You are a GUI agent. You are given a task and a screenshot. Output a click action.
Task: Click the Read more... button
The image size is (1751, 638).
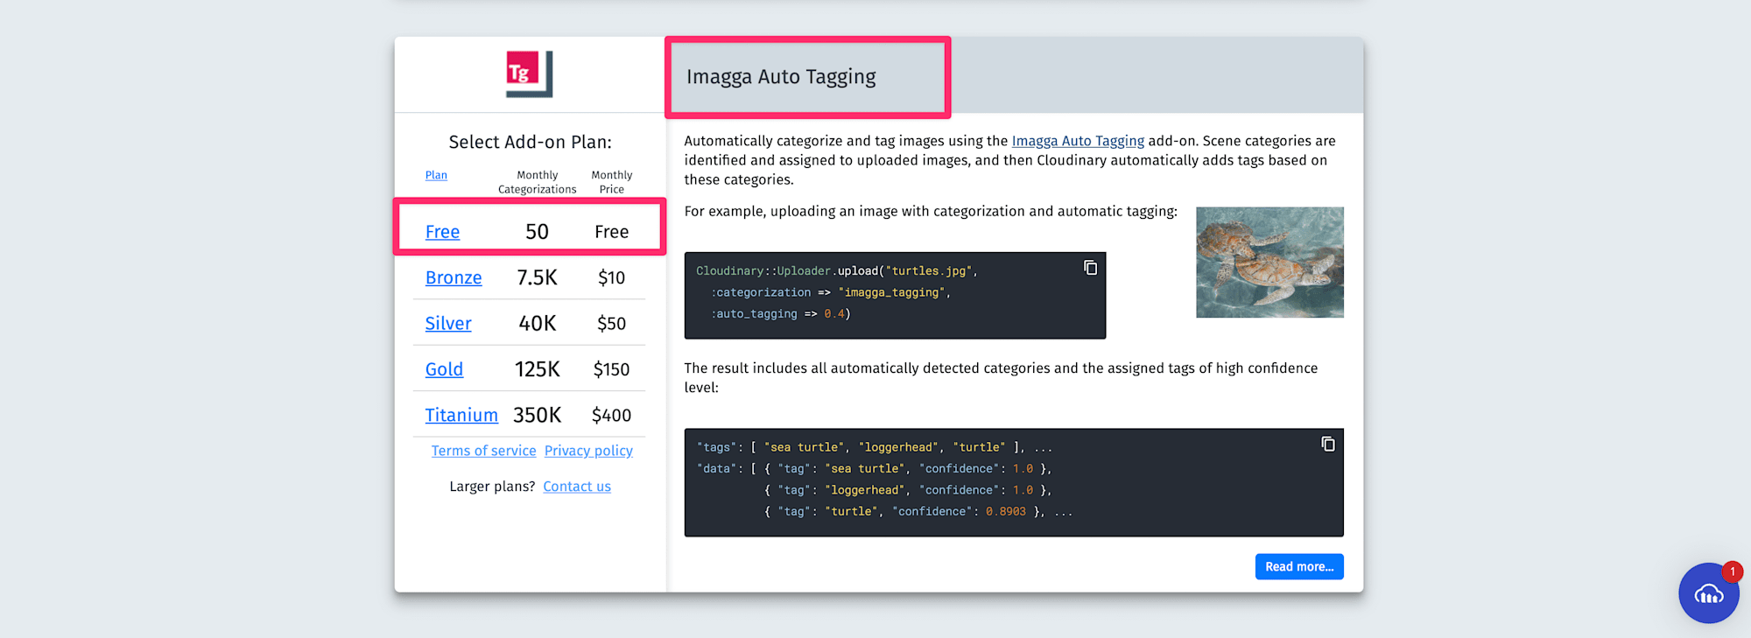coord(1299,566)
